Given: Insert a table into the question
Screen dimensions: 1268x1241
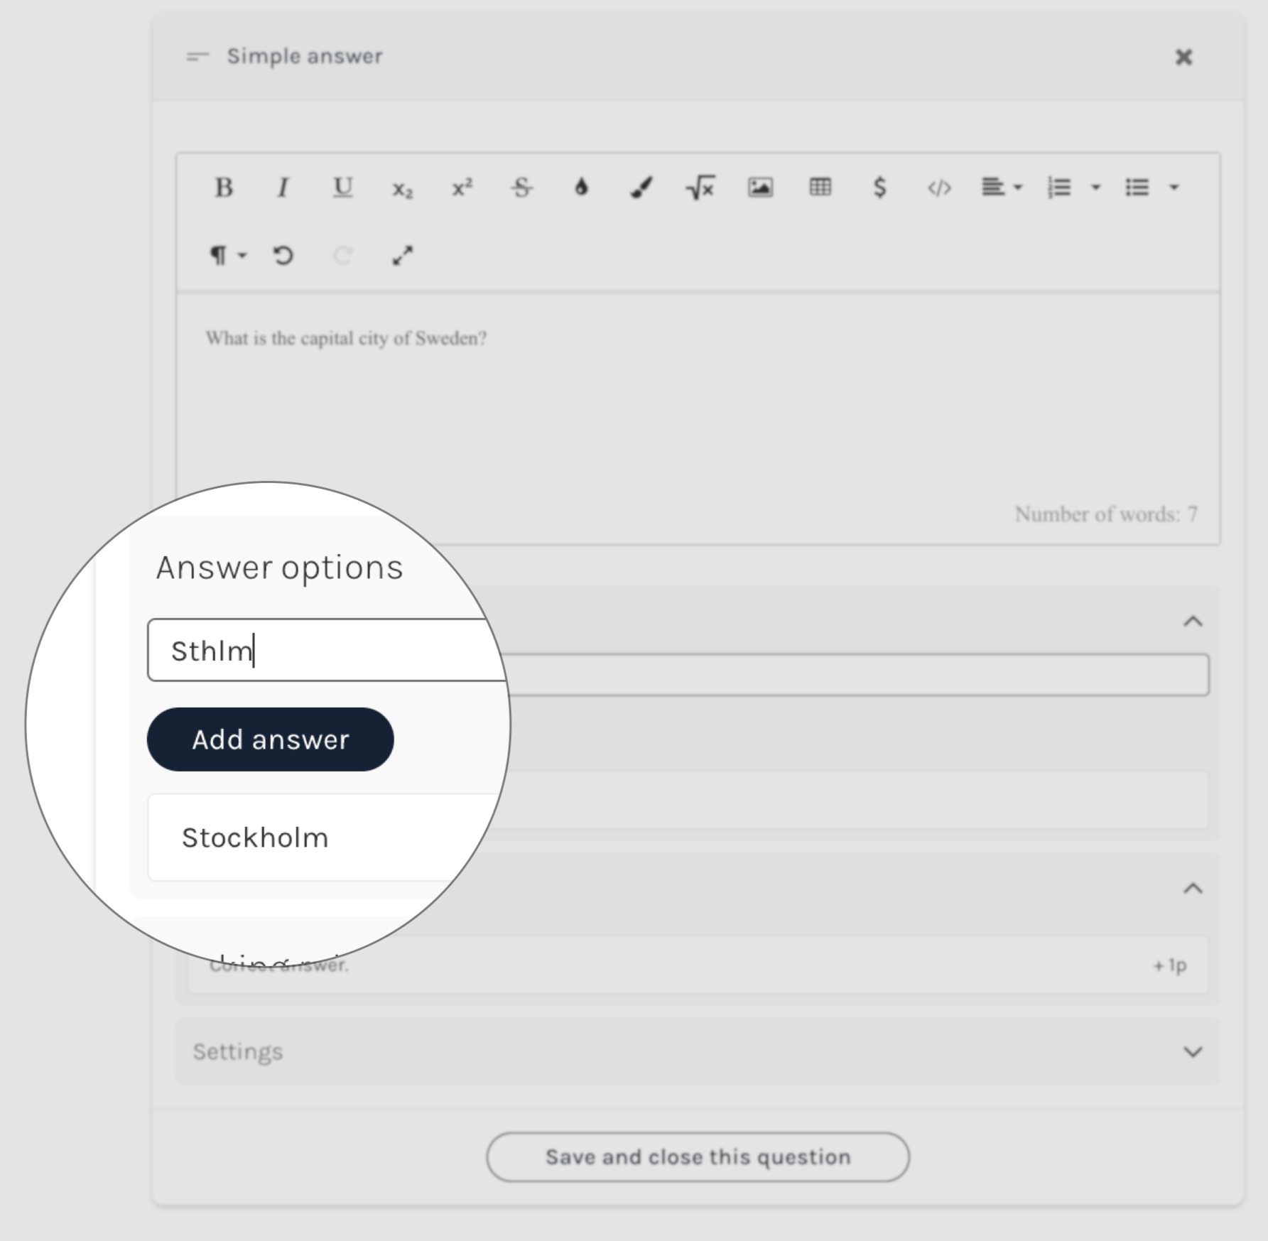Looking at the screenshot, I should coord(820,188).
